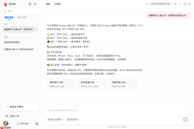Click the user message bubble about skill

(x=168, y=15)
